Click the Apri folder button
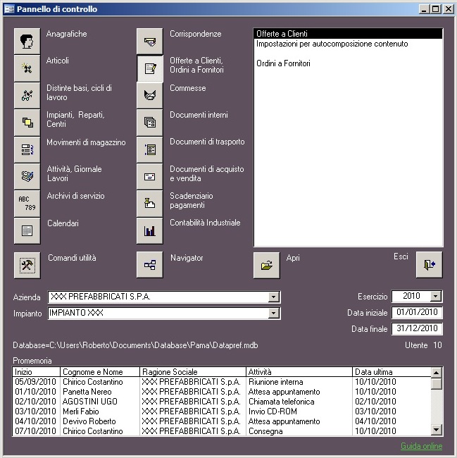 pyautogui.click(x=266, y=265)
